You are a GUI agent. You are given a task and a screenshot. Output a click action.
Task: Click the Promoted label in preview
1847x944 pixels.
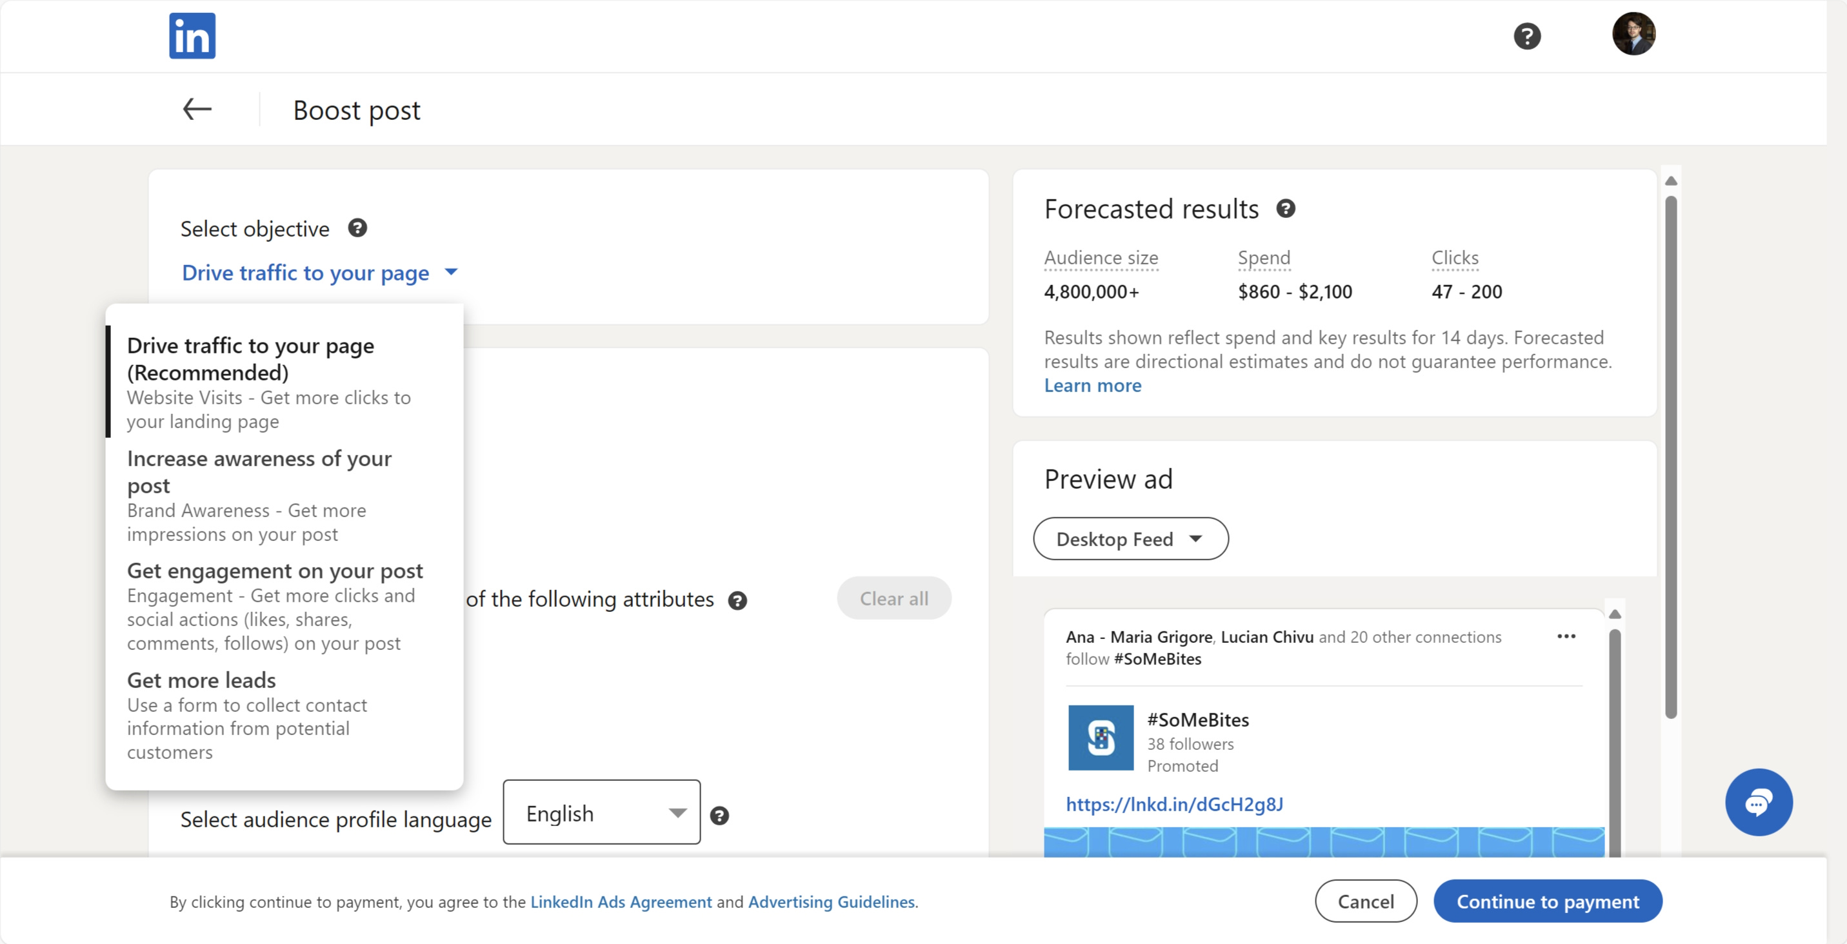click(1183, 766)
